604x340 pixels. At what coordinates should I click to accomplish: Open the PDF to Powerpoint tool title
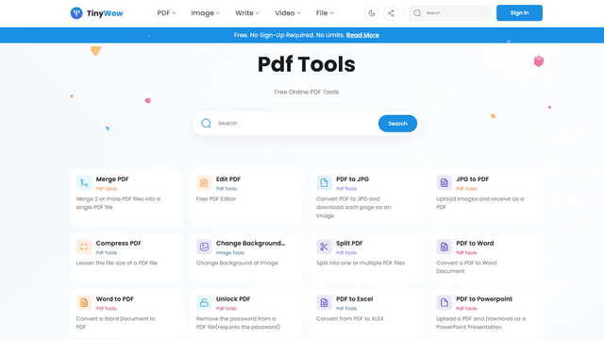(x=484, y=299)
